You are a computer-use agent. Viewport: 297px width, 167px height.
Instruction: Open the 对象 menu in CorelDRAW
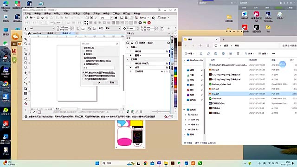pyautogui.click(x=66, y=13)
